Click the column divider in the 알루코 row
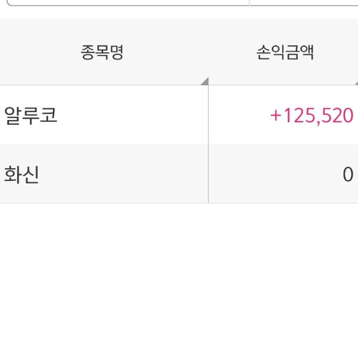 pyautogui.click(x=208, y=115)
